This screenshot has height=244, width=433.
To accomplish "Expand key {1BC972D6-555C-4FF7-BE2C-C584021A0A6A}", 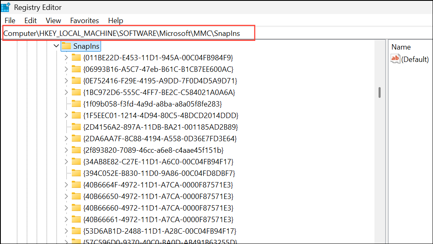I will click(x=66, y=92).
